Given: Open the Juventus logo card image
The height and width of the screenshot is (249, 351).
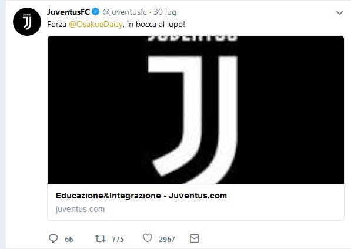Looking at the screenshot, I should pos(196,110).
